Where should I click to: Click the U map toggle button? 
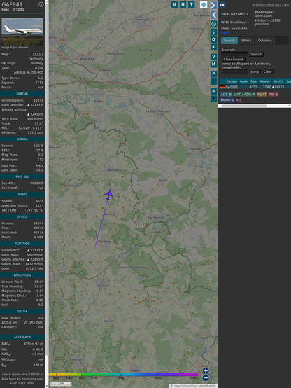click(x=175, y=4)
